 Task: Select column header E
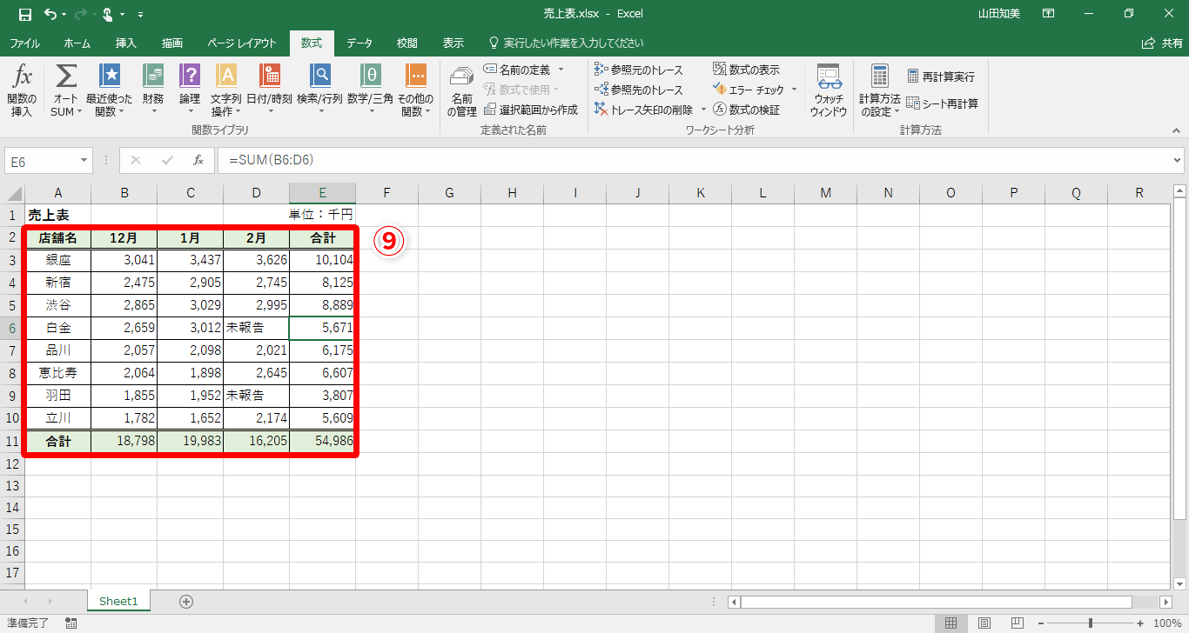322,193
